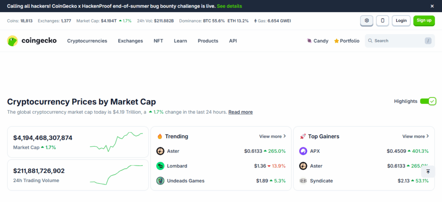This screenshot has width=442, height=202.
Task: Click the Login button
Action: tap(401, 21)
